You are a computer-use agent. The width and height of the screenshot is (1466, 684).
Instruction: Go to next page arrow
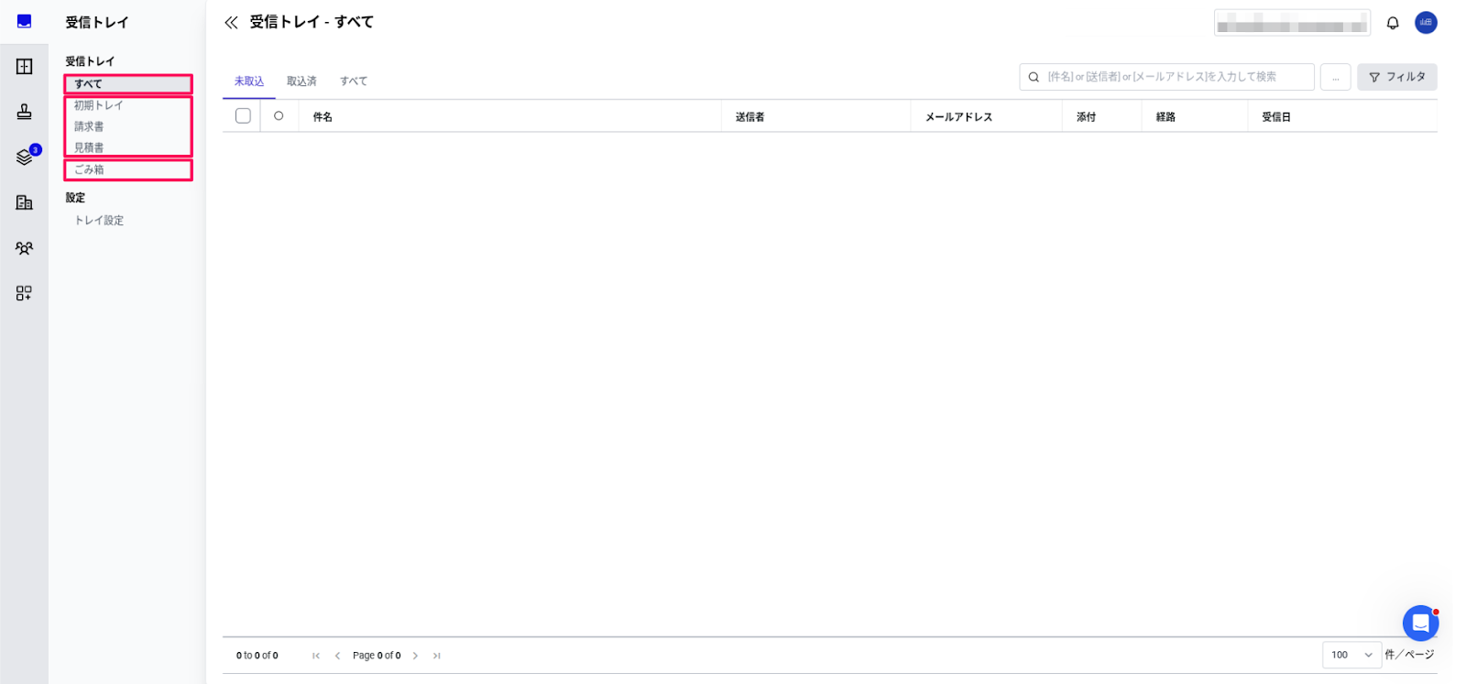coord(415,656)
